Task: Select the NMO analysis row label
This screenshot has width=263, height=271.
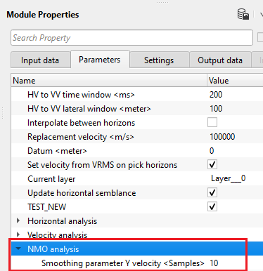Action: (53, 249)
